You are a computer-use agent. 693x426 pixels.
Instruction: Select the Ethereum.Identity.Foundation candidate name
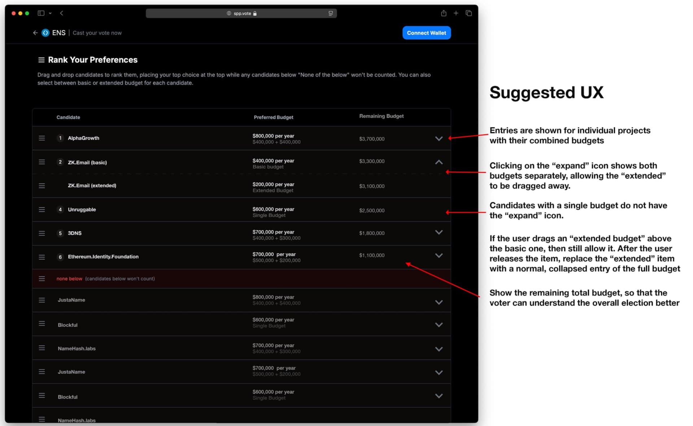[103, 257]
